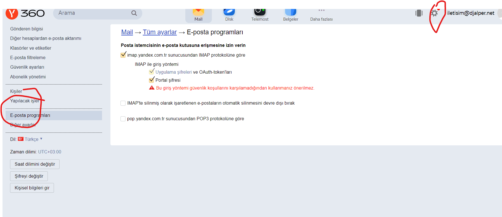502x217 pixels.
Task: Enable the pop.yandex.com.tr POP3 checkbox
Action: point(123,119)
